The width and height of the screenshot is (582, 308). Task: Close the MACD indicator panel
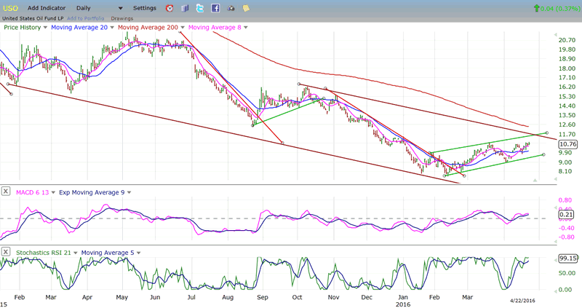pyautogui.click(x=6, y=192)
